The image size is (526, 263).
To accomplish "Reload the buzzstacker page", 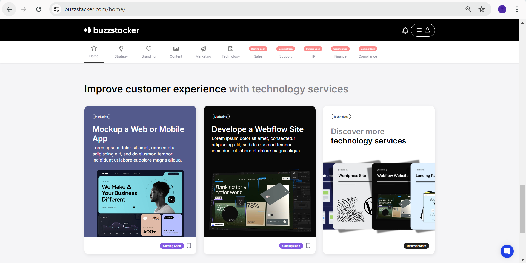I will (39, 9).
